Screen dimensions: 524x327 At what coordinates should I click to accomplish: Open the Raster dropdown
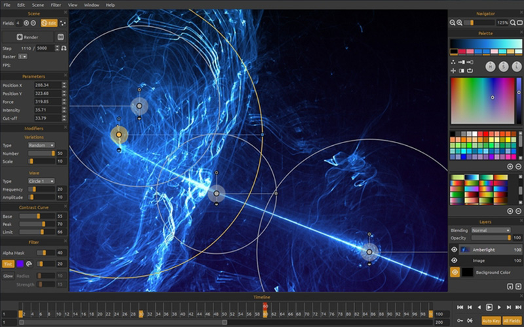[23, 57]
